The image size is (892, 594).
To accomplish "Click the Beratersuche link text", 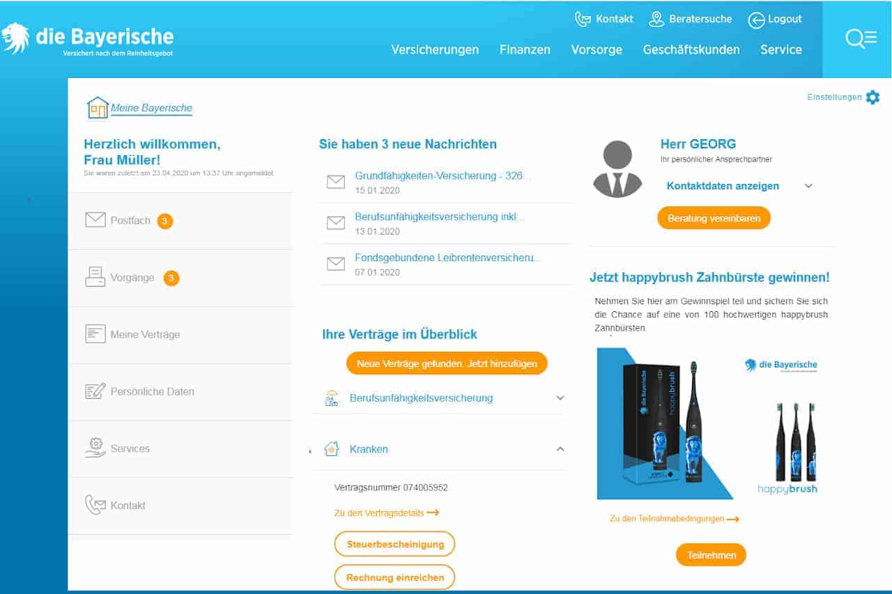I will pos(700,19).
